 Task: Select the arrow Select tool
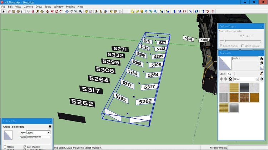tap(4, 11)
